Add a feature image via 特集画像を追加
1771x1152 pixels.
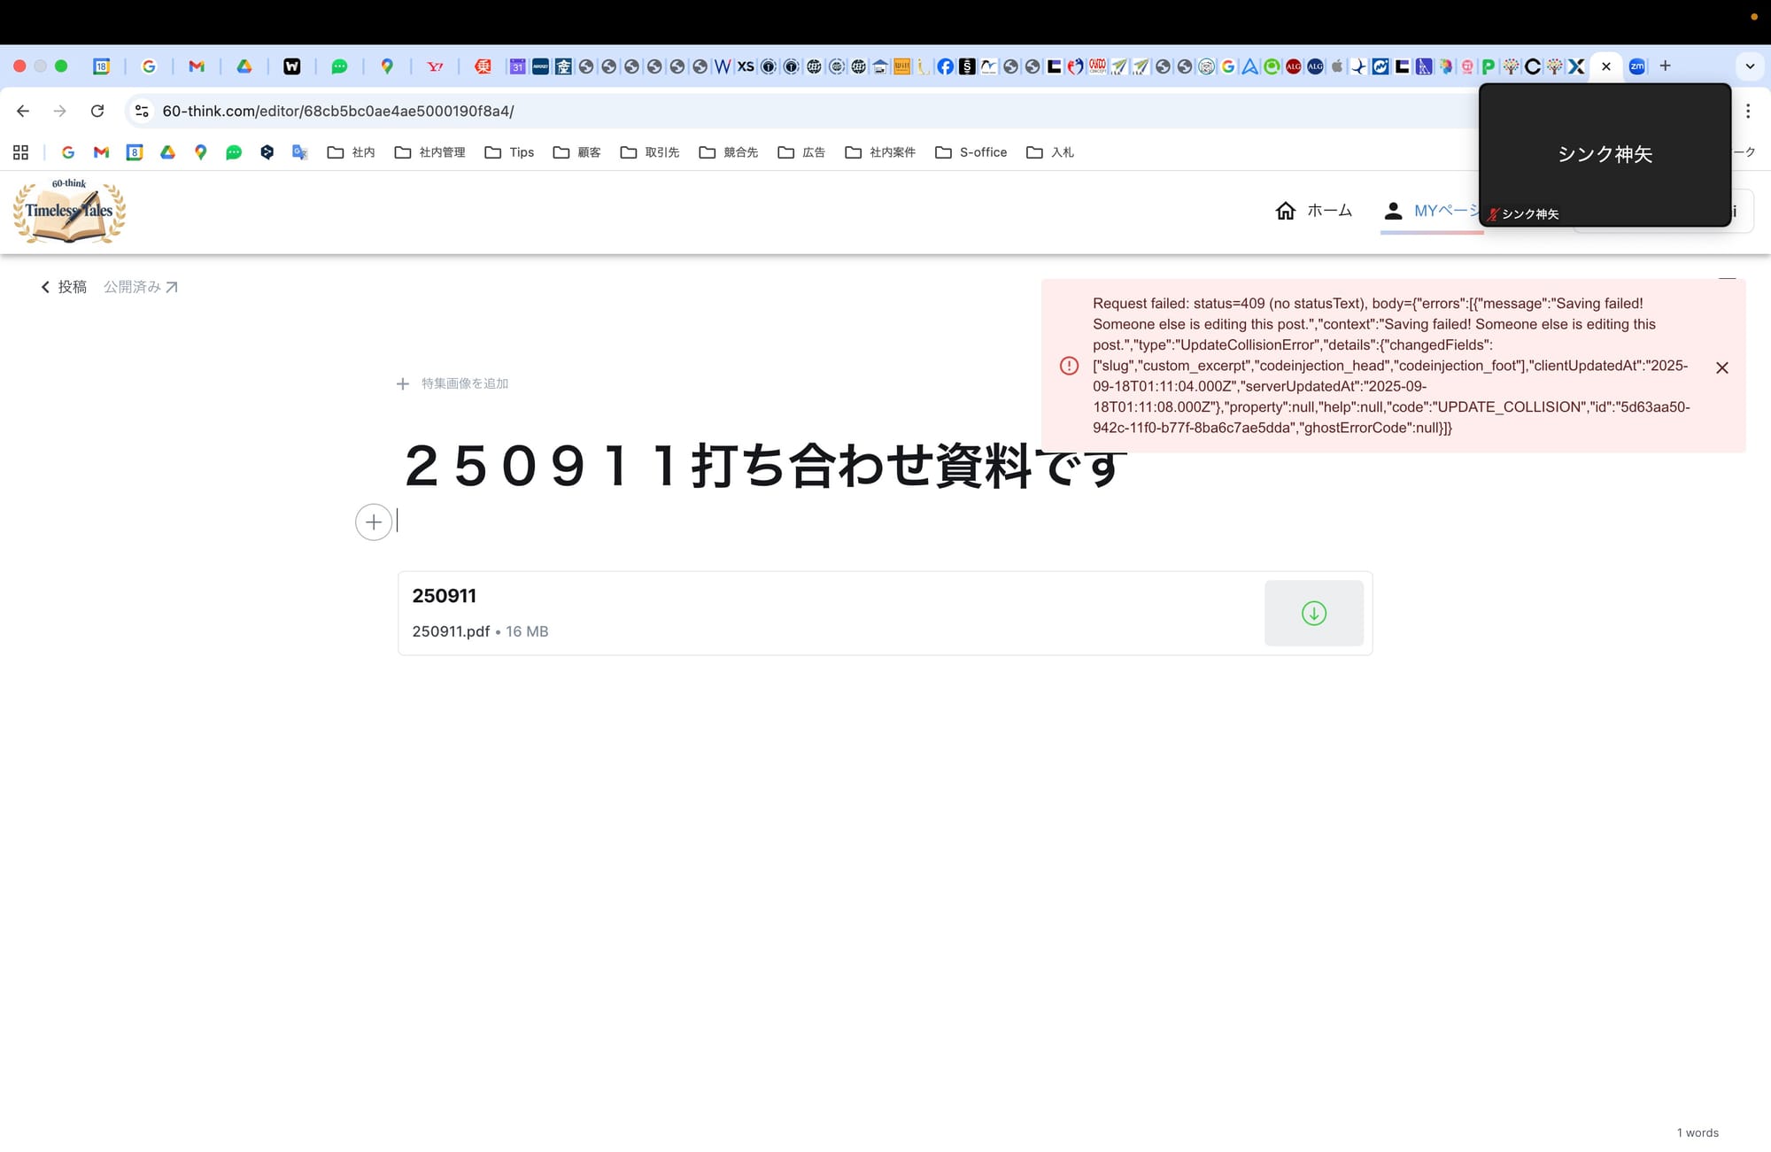[x=453, y=383]
